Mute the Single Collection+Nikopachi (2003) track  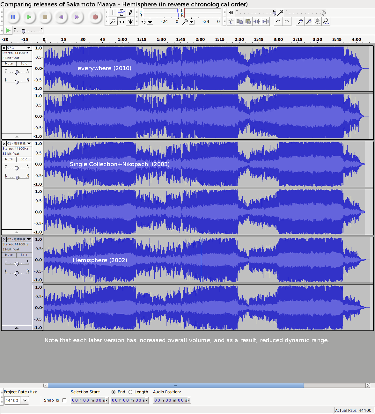9,159
